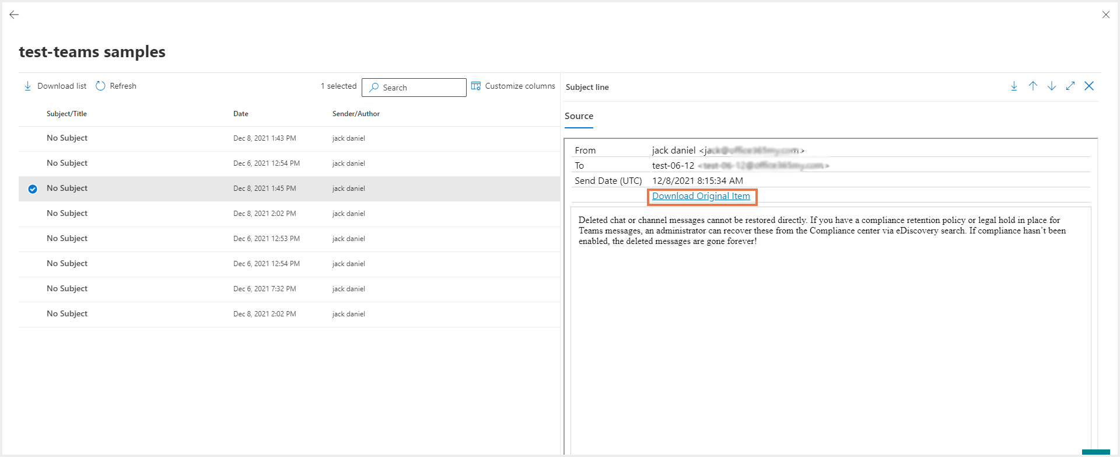
Task: Go to previous item with up arrow
Action: click(1032, 86)
